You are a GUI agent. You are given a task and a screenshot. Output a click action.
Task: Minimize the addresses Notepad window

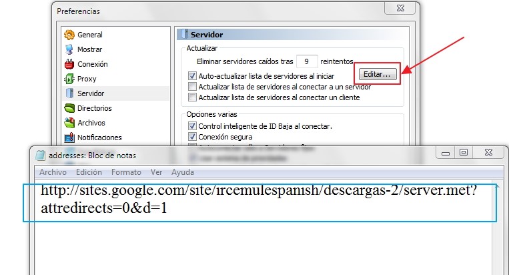point(446,153)
